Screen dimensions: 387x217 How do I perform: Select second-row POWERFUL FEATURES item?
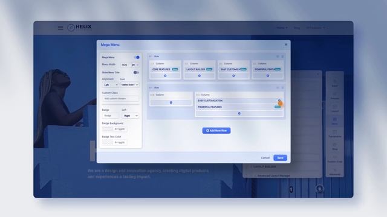[x=239, y=107]
